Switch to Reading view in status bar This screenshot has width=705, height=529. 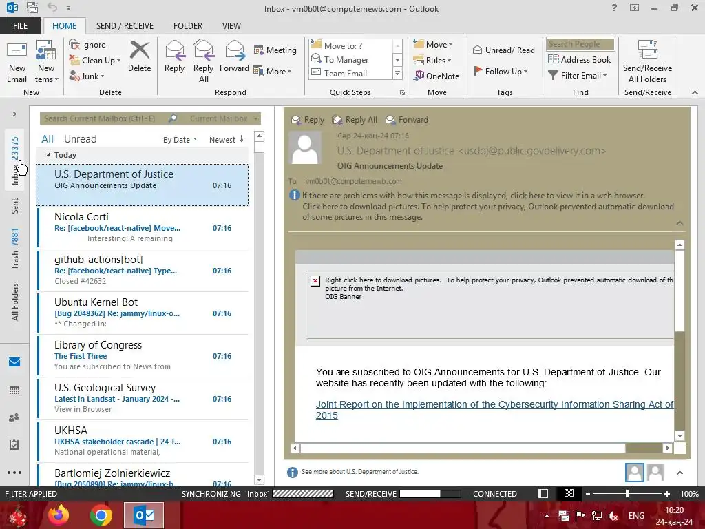569,493
